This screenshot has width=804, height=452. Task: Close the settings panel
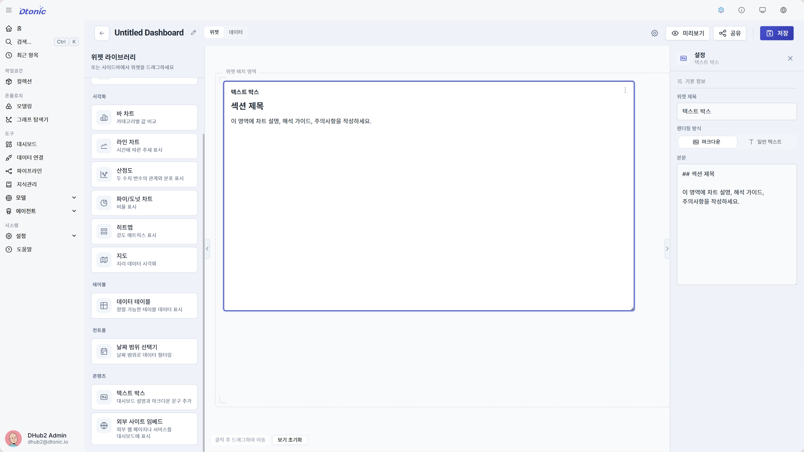(790, 58)
